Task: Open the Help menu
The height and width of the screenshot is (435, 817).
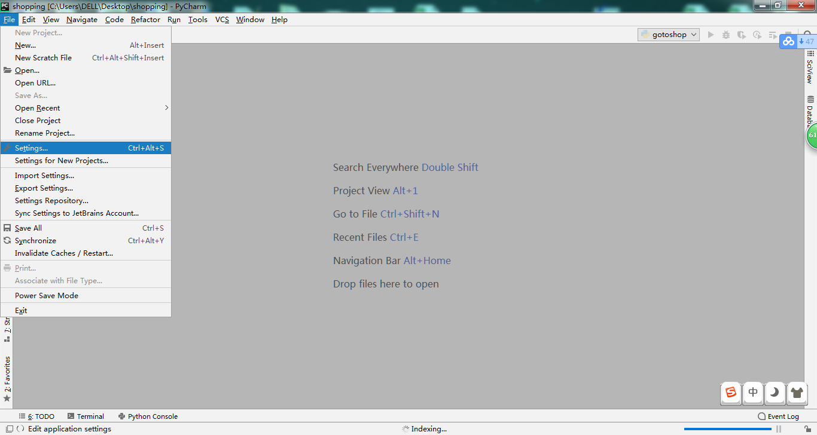Action: point(279,20)
